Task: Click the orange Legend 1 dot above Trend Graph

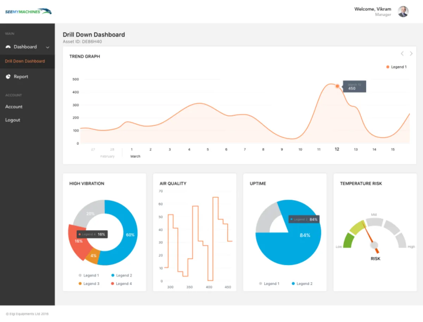Action: pos(387,67)
